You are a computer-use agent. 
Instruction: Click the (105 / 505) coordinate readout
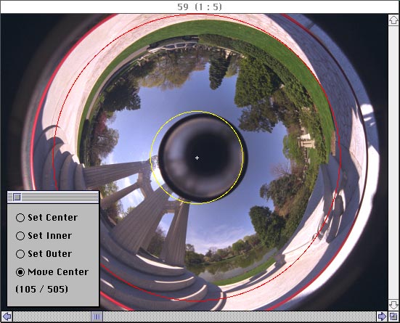click(42, 290)
